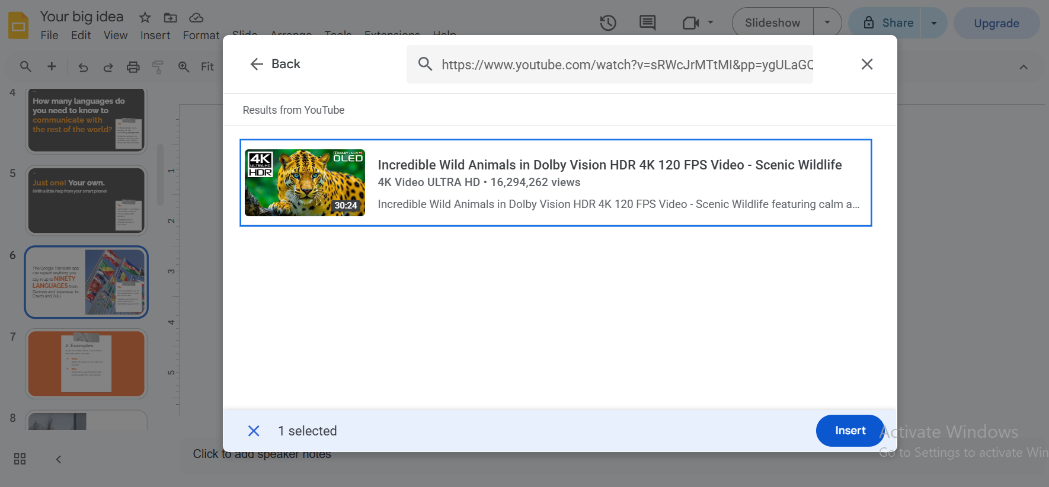Open the File menu

point(49,35)
